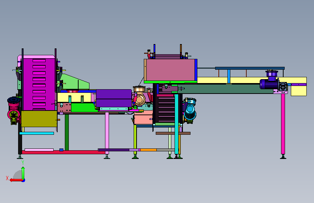This screenshot has width=314, height=203.
Task: Select the dark green vertical leg
Action: 67,132
